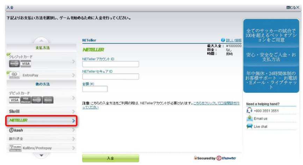Click the 安心・安全なご入金 banner
303x165 pixels.
point(271,57)
